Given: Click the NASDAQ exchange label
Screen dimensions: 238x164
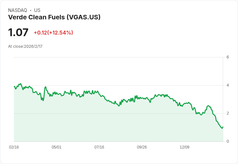Looking at the screenshot, I should click(17, 10).
